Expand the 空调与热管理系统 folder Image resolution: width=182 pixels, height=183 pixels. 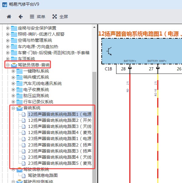pos(8,40)
